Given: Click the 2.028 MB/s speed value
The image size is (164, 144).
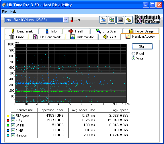Looking at the screenshot, I should tap(119, 116).
